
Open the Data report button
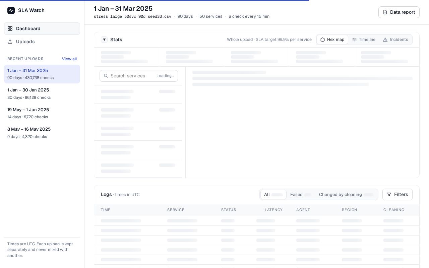click(x=399, y=12)
